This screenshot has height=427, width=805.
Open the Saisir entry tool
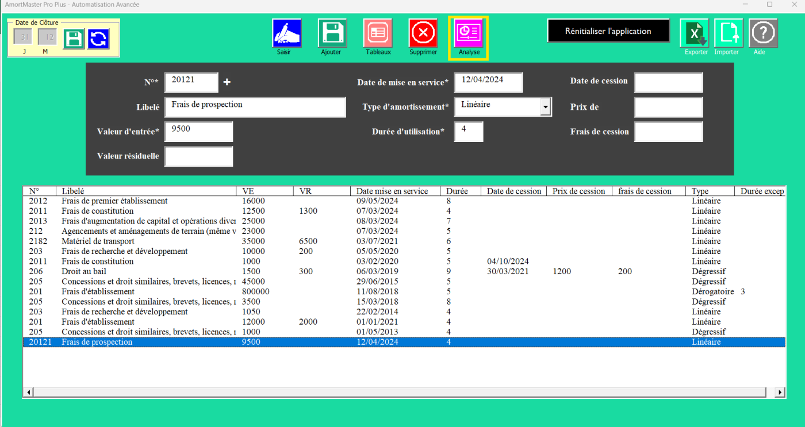point(286,33)
